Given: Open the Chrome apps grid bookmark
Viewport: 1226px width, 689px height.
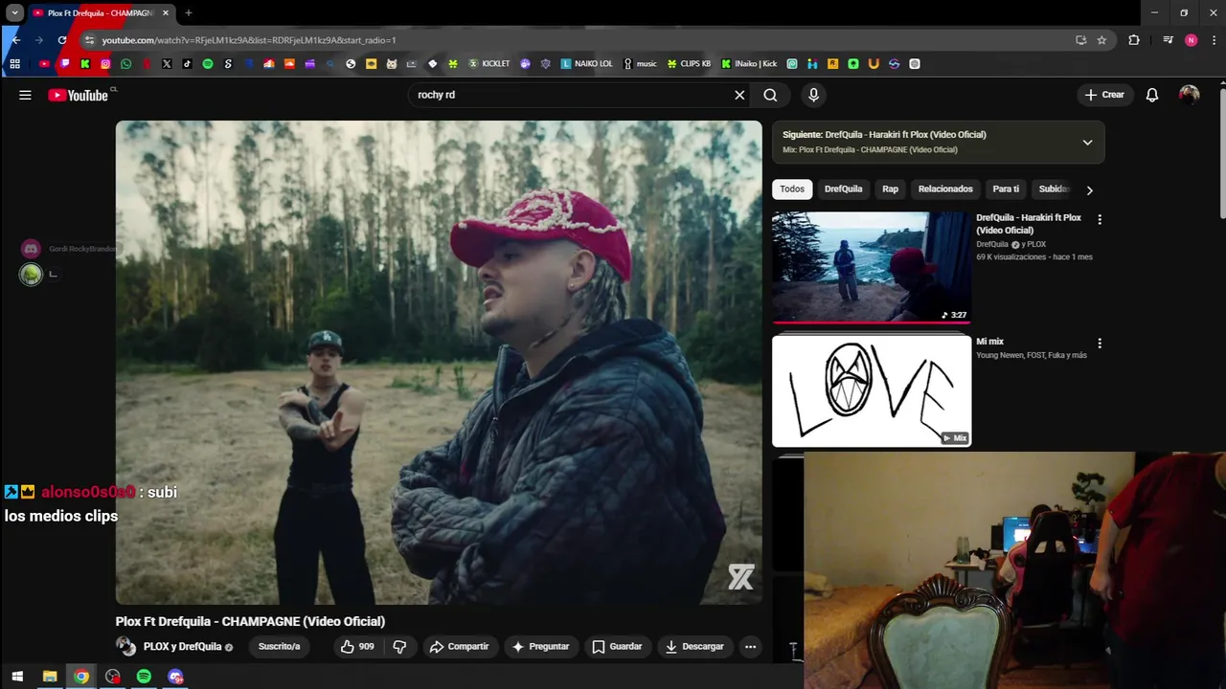Looking at the screenshot, I should tap(14, 64).
